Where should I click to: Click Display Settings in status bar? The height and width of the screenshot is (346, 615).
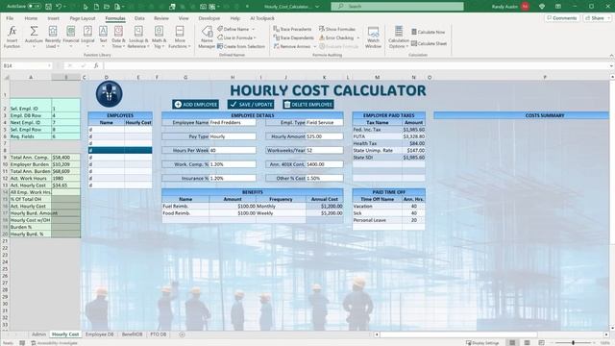482,343
